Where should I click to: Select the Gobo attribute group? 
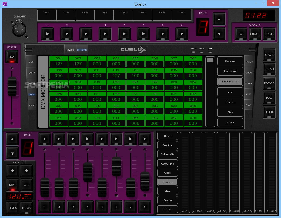tap(167, 173)
